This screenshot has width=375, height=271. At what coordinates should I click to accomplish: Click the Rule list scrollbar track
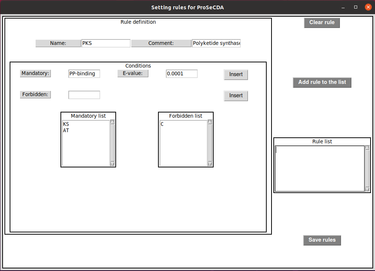point(367,169)
